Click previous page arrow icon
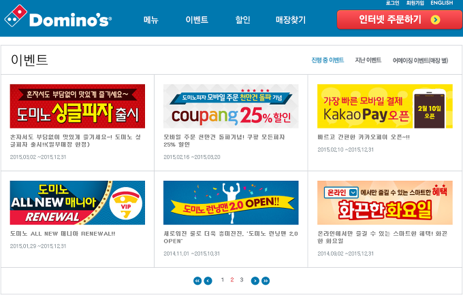463x295 pixels. click(x=208, y=281)
